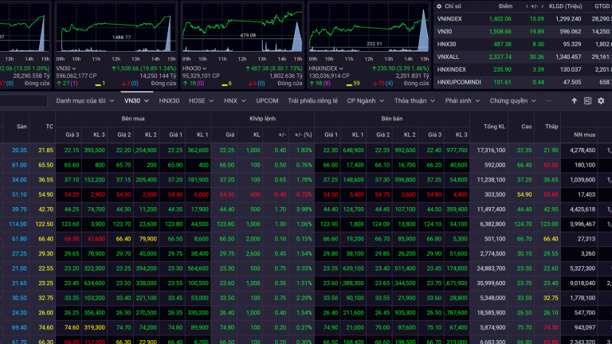
Task: Export the price board to Excel
Action: (587, 100)
